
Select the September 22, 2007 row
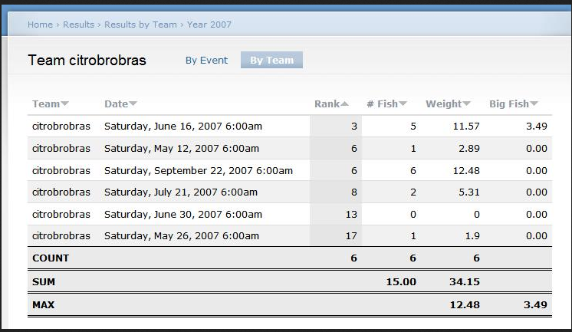click(290, 170)
